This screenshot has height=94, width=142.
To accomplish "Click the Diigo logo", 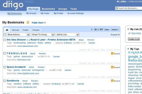I will pos(13,5).
